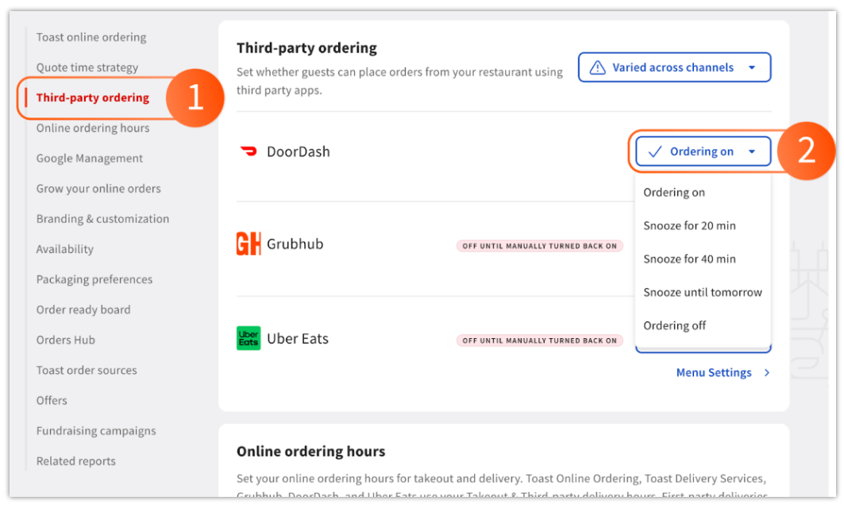Click the Grubhub GH logo icon

coord(249,244)
